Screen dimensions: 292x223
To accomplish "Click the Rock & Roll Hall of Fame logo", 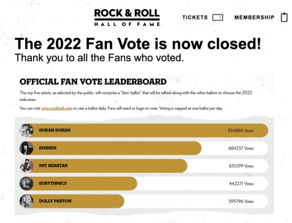I will coord(127,17).
